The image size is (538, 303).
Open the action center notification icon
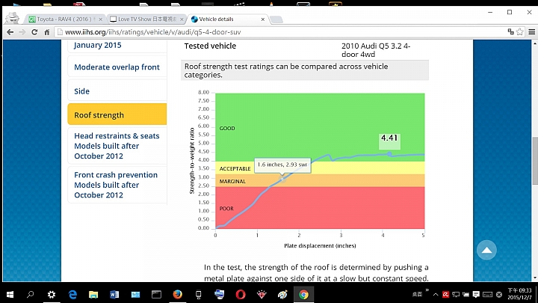pos(476,295)
